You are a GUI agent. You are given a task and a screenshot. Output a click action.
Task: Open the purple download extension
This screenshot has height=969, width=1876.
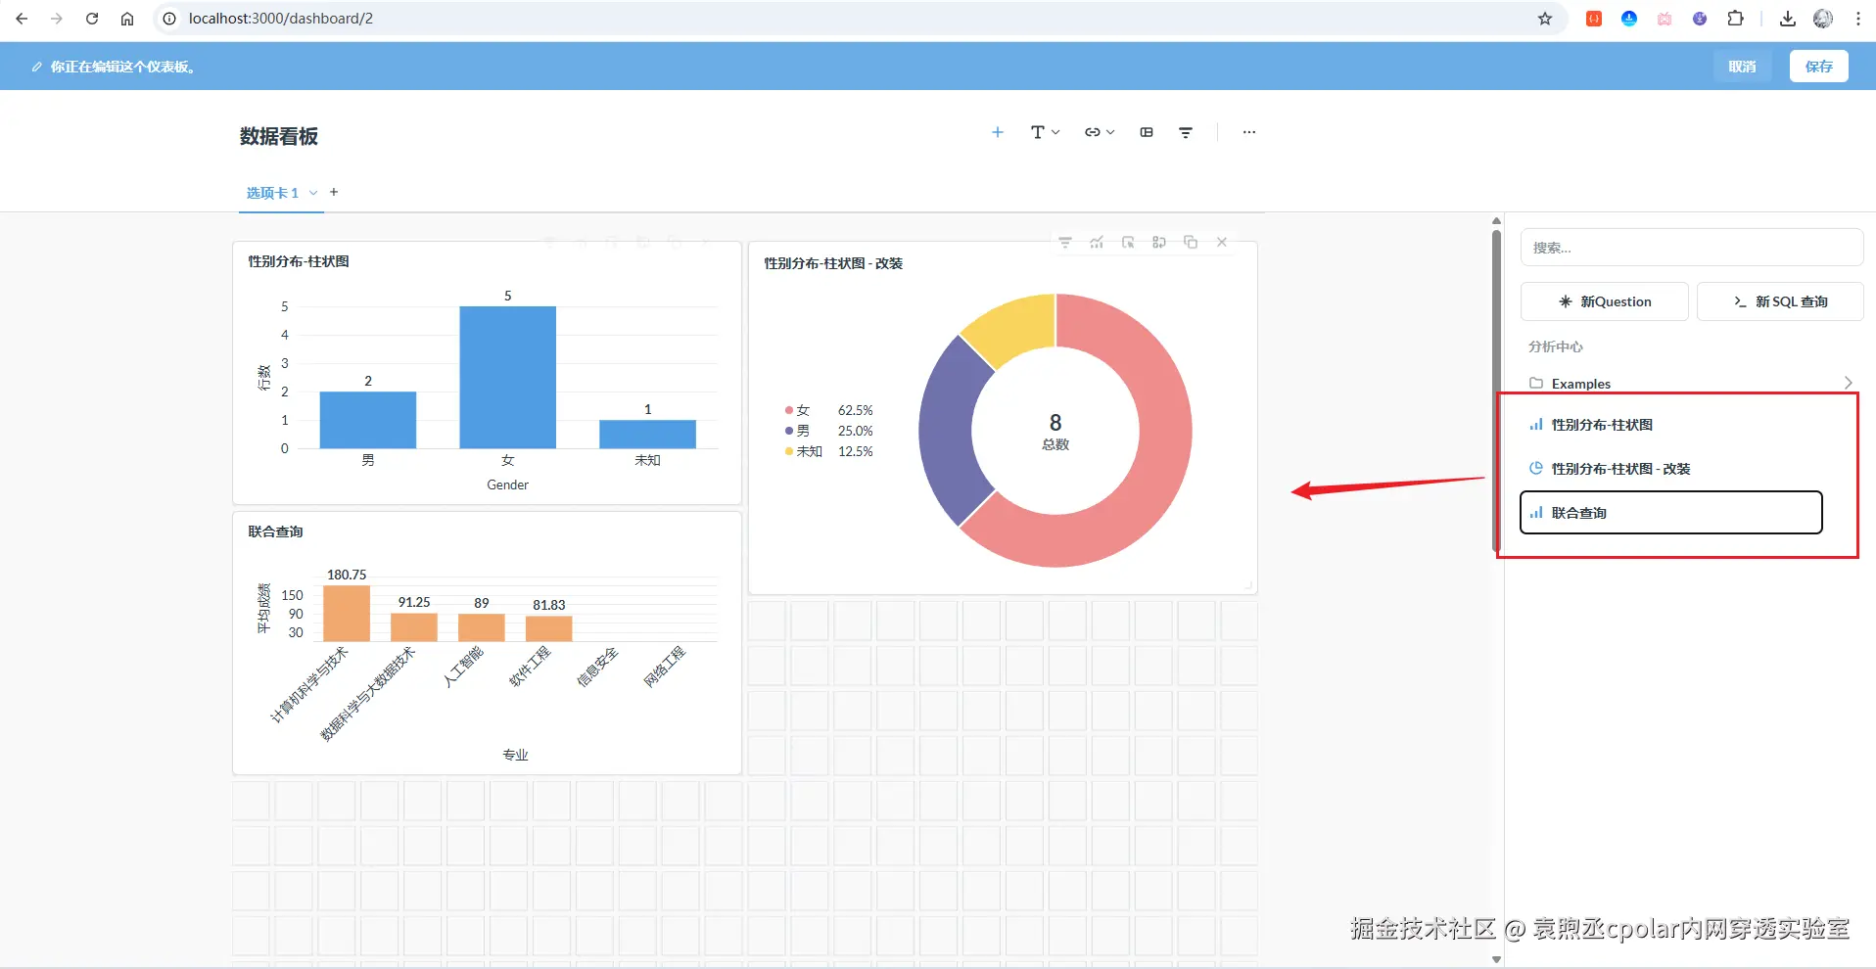tap(1700, 19)
